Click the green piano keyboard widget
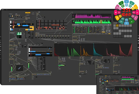 [19, 34]
